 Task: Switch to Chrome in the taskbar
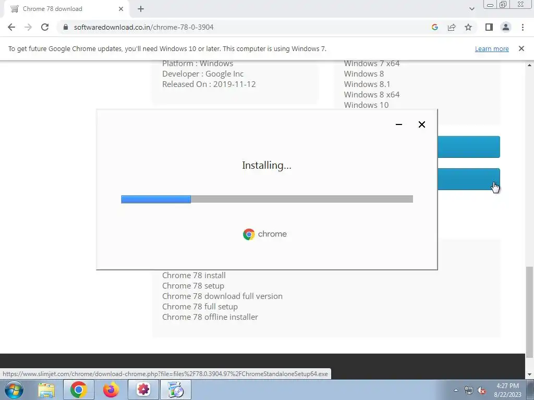[79, 390]
